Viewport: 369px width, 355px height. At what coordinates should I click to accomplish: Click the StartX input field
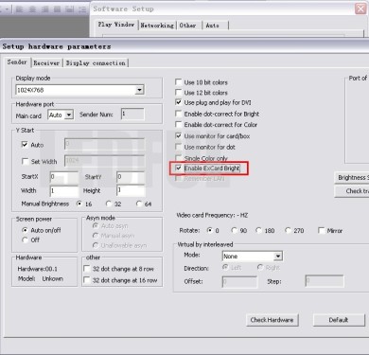point(64,177)
